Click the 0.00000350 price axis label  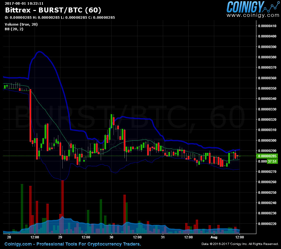click(x=267, y=88)
